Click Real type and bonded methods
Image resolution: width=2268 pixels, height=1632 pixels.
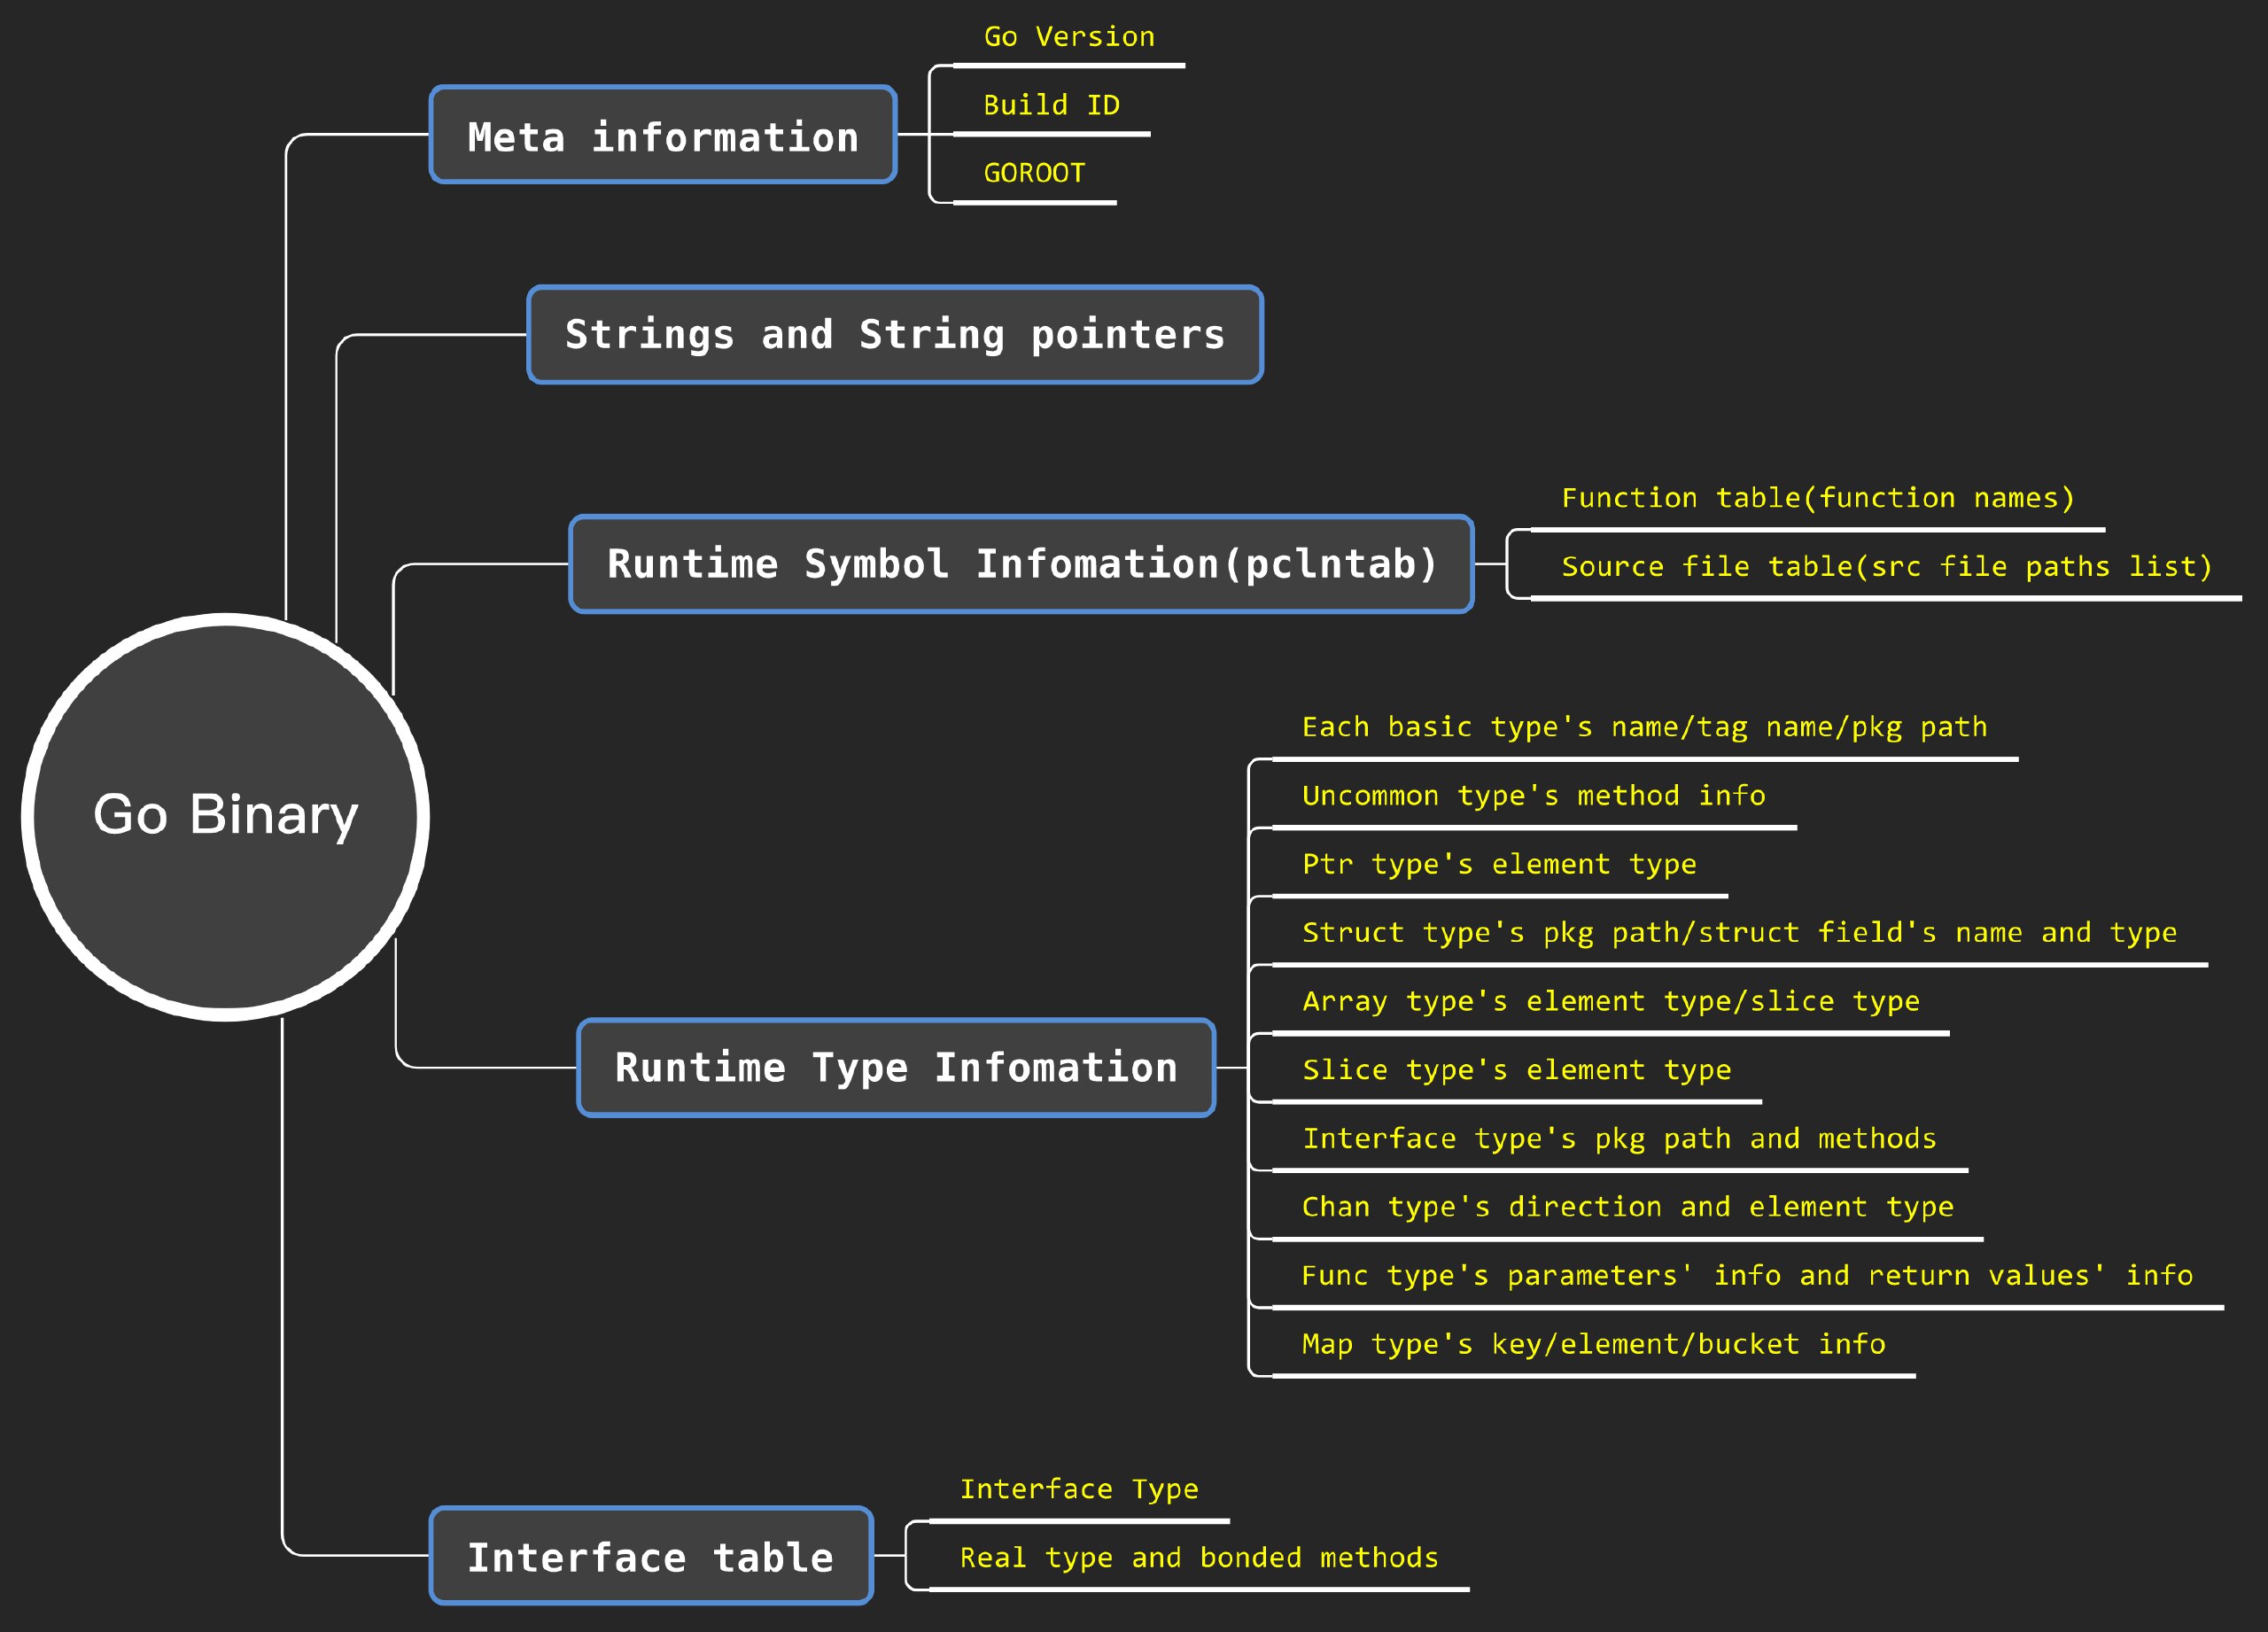tap(1199, 1558)
